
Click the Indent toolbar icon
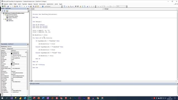coord(76,6)
